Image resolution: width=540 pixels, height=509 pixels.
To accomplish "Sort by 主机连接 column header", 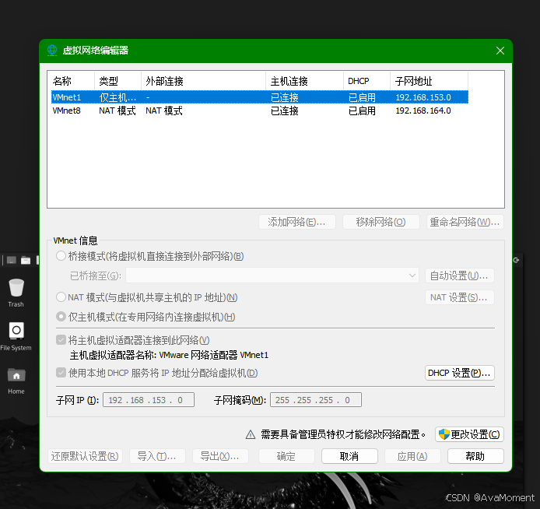I will pyautogui.click(x=305, y=81).
